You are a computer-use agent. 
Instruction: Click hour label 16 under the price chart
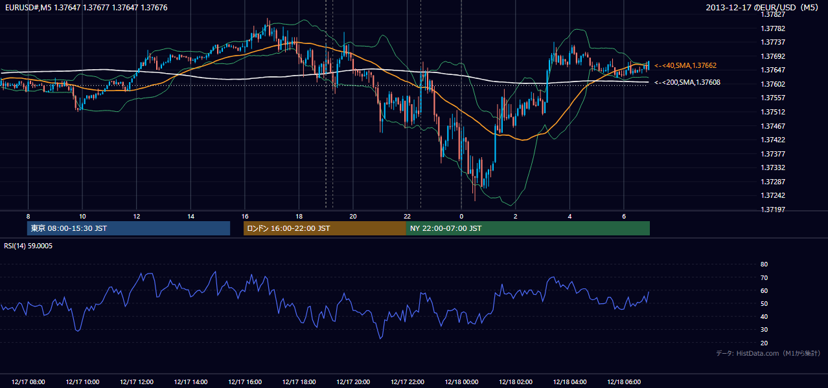245,216
